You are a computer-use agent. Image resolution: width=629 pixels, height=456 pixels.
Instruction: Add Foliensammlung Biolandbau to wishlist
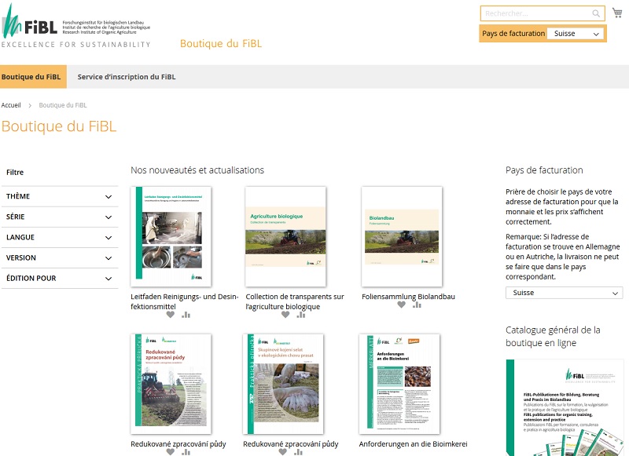(x=401, y=305)
